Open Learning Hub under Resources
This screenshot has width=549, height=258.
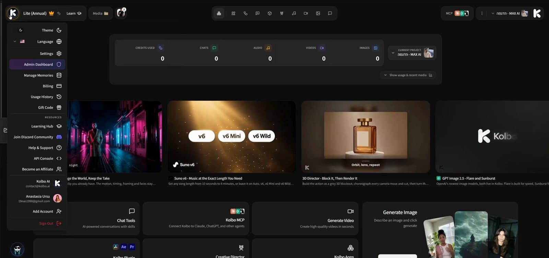[37, 126]
